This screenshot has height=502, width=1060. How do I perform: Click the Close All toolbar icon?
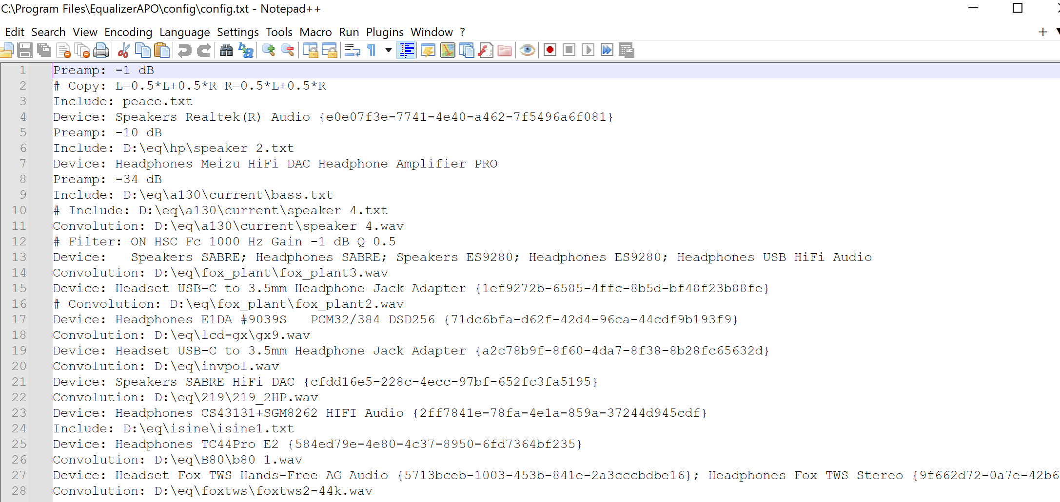click(82, 50)
